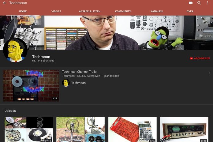Open the video camera upload icon
Screen dimensions: 213x142
[x=191, y=3]
